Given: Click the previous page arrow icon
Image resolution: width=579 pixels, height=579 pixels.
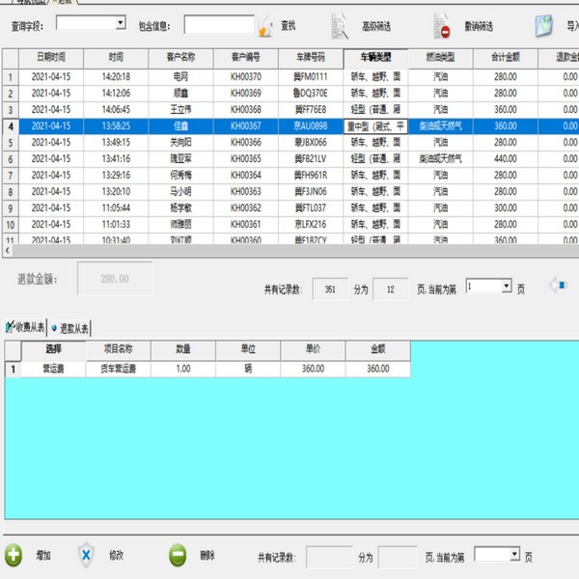Looking at the screenshot, I should pyautogui.click(x=557, y=286).
